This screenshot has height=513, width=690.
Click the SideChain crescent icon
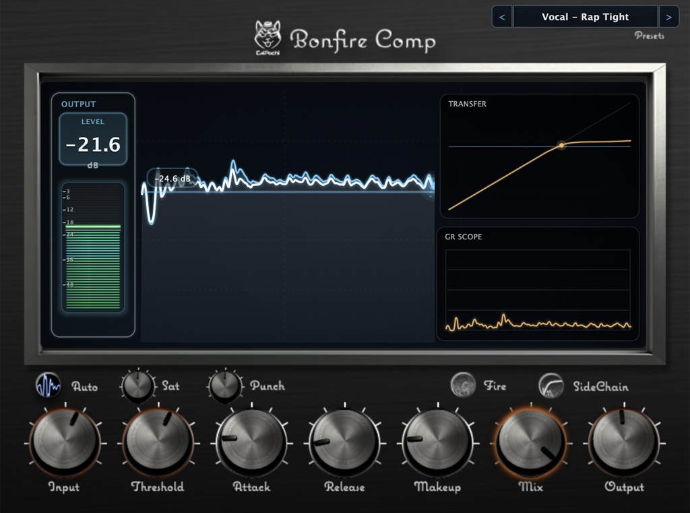(x=549, y=385)
